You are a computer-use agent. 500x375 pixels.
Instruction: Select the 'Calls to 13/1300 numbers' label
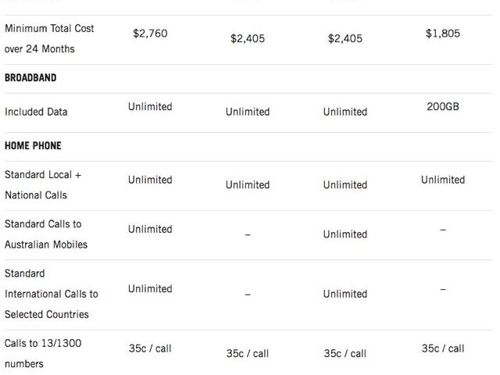pos(43,353)
